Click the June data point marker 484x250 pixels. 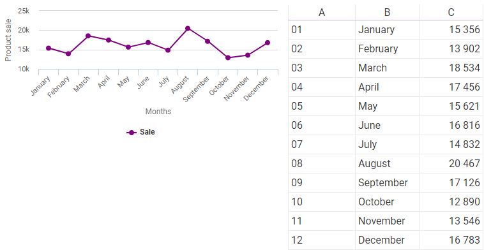pyautogui.click(x=148, y=43)
